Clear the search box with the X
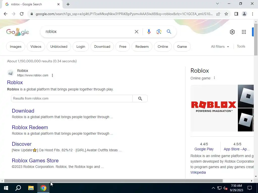This screenshot has height=193, width=258. coord(136,31)
